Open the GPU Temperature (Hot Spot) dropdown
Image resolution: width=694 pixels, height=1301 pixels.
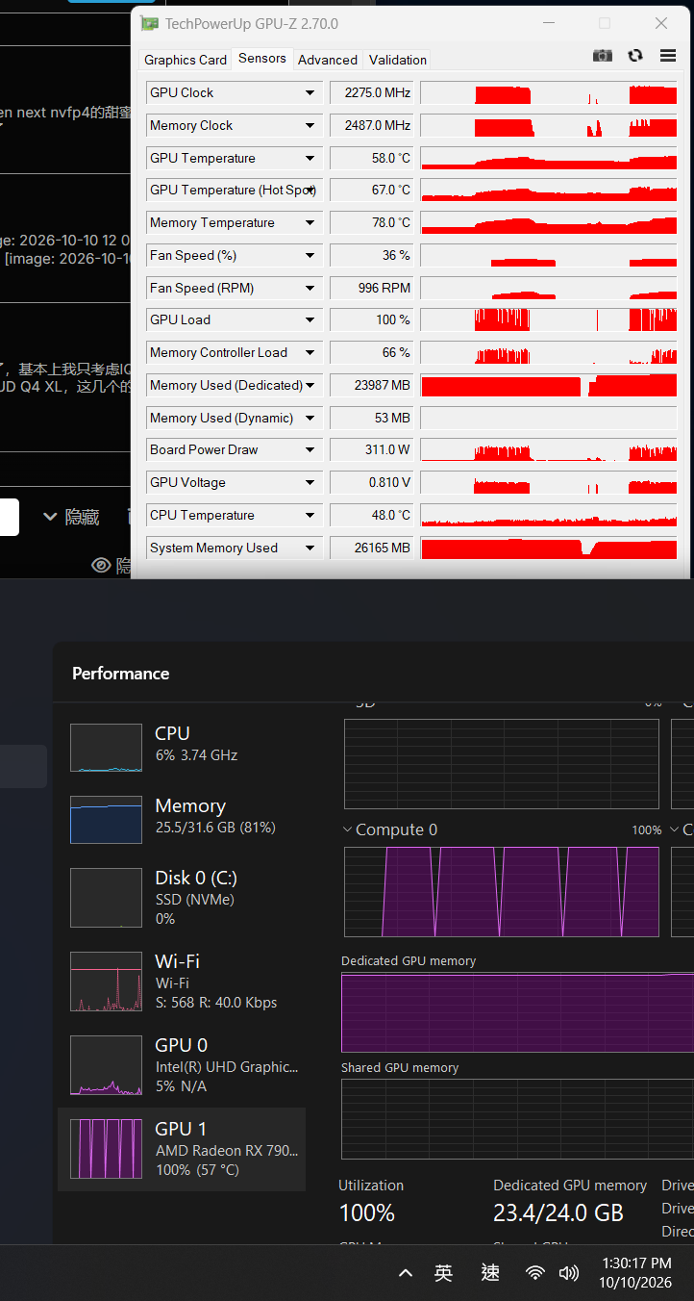310,190
